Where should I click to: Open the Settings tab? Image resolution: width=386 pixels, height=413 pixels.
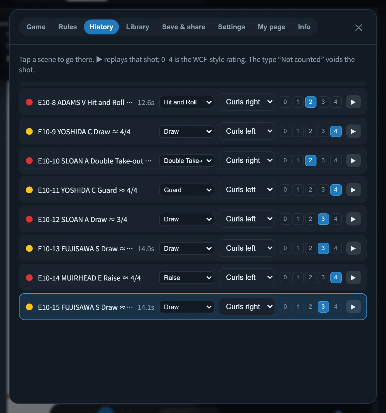coord(231,27)
